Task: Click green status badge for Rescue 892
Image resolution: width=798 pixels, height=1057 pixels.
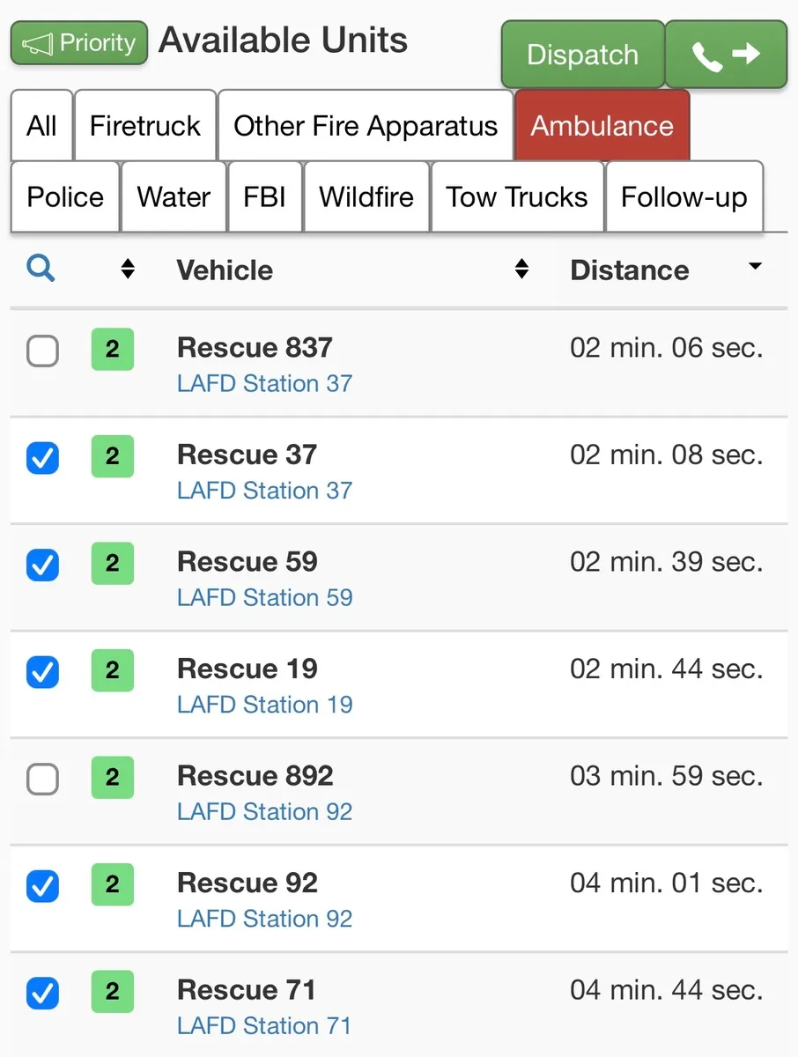Action: 113,778
